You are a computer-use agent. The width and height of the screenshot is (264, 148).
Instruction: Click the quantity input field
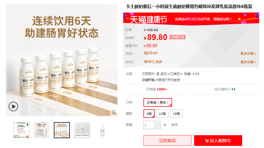149,125
